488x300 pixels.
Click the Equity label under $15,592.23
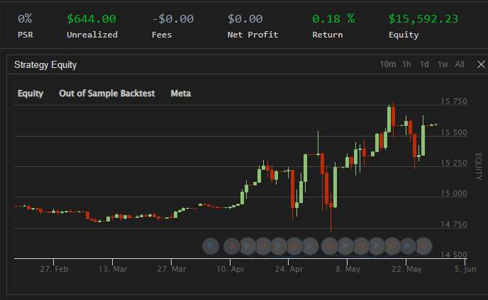pyautogui.click(x=404, y=35)
